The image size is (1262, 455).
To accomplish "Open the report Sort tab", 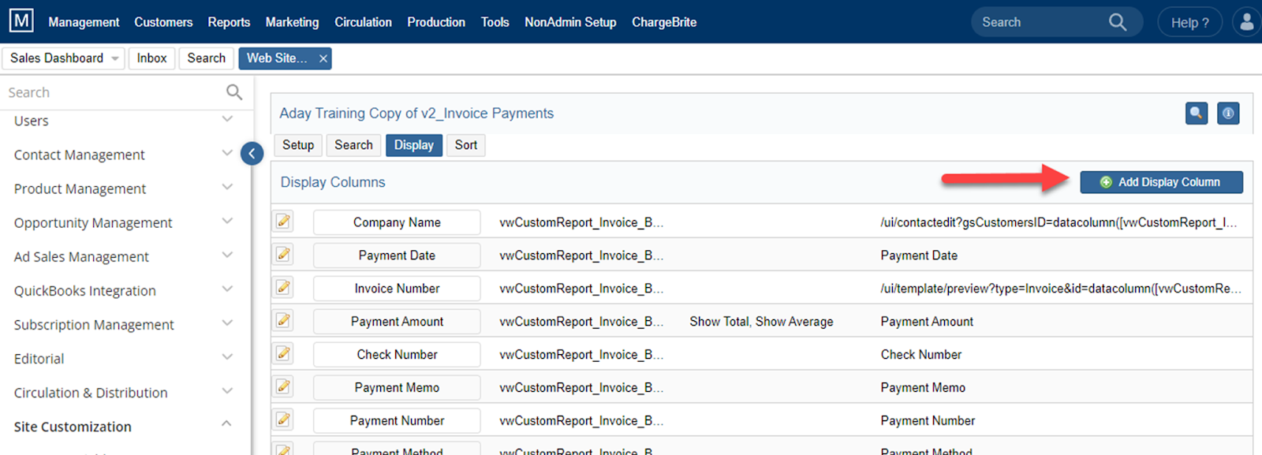I will 466,145.
